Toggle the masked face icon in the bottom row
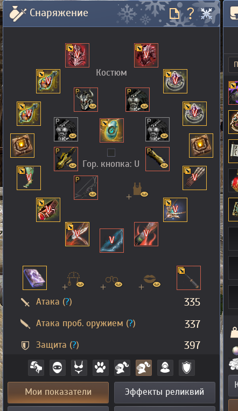Viewport: 238px width, 411px height. [58, 368]
